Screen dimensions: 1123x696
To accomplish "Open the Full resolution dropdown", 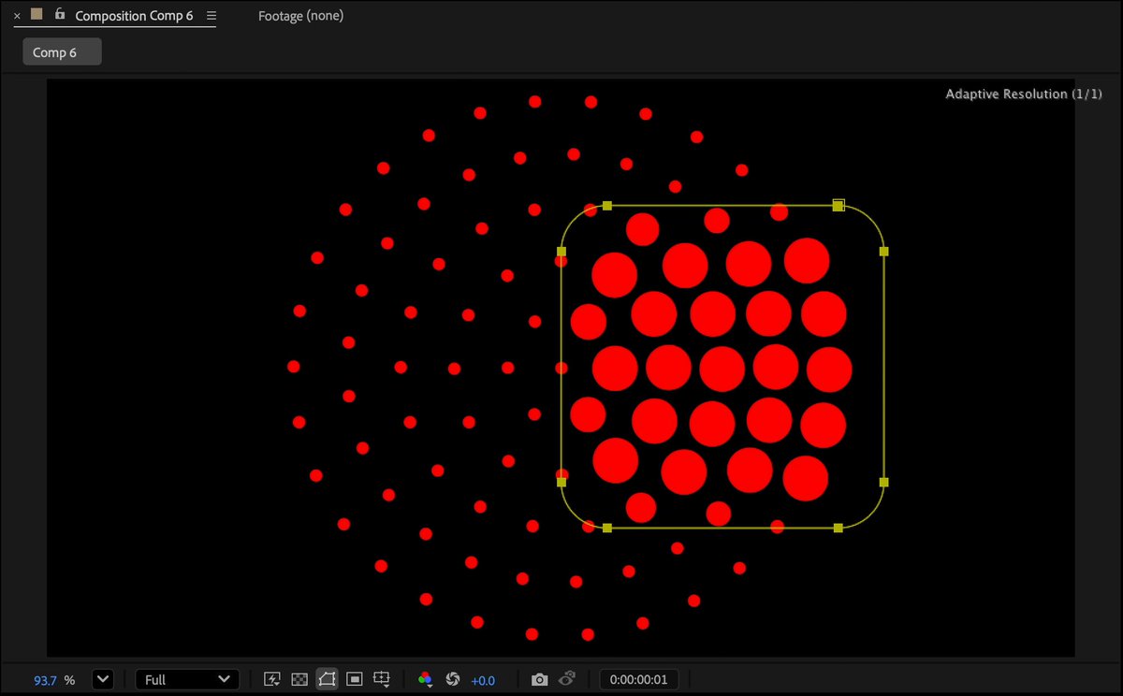I will pos(187,680).
